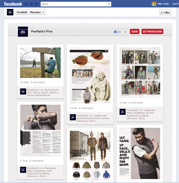179x183 pixels.
Task: Open 'Back from the Dairy State' caption
Action: [43, 92]
